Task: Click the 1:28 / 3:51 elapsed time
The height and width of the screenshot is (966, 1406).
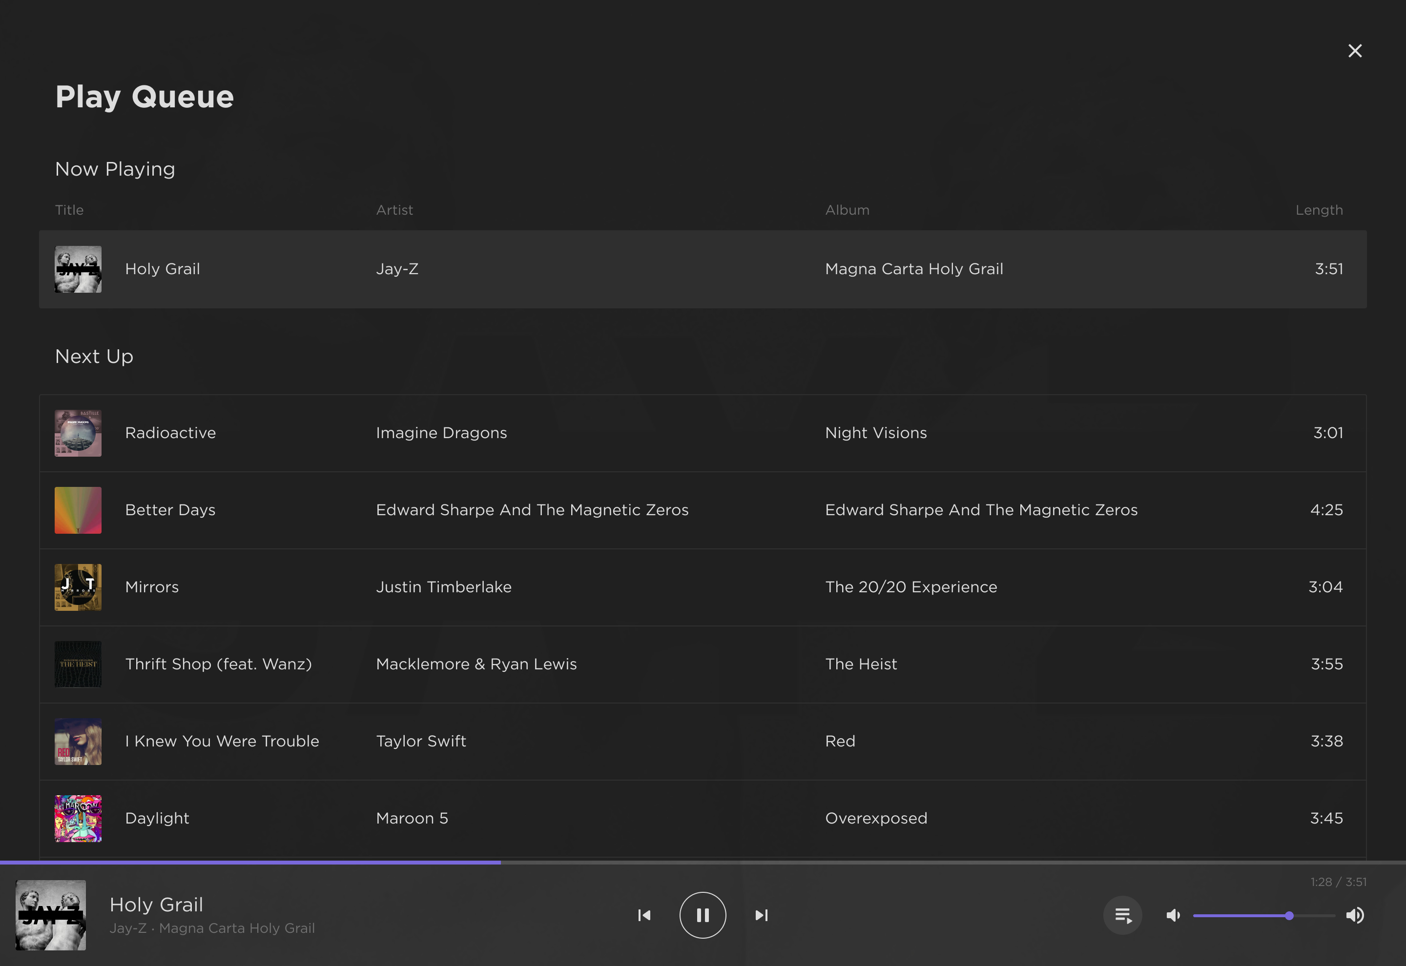Action: pyautogui.click(x=1338, y=882)
